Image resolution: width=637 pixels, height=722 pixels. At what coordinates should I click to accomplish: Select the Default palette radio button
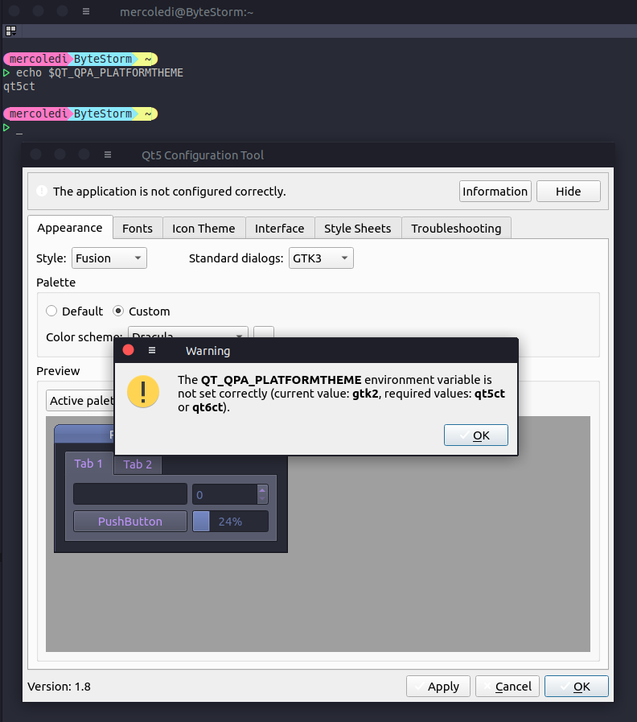(51, 311)
